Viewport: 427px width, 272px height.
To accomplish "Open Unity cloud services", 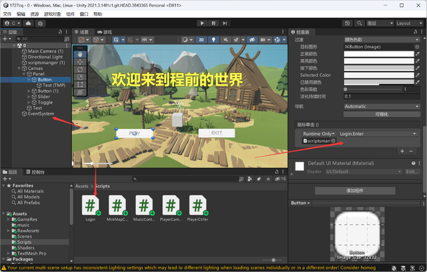I will coord(28,23).
